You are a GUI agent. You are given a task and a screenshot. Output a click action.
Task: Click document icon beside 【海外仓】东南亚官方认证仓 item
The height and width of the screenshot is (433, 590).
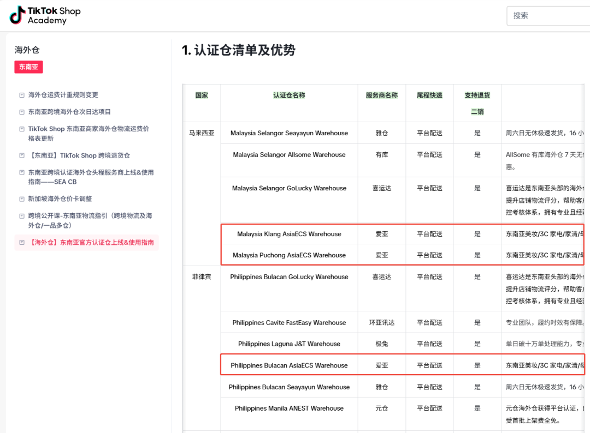point(22,243)
